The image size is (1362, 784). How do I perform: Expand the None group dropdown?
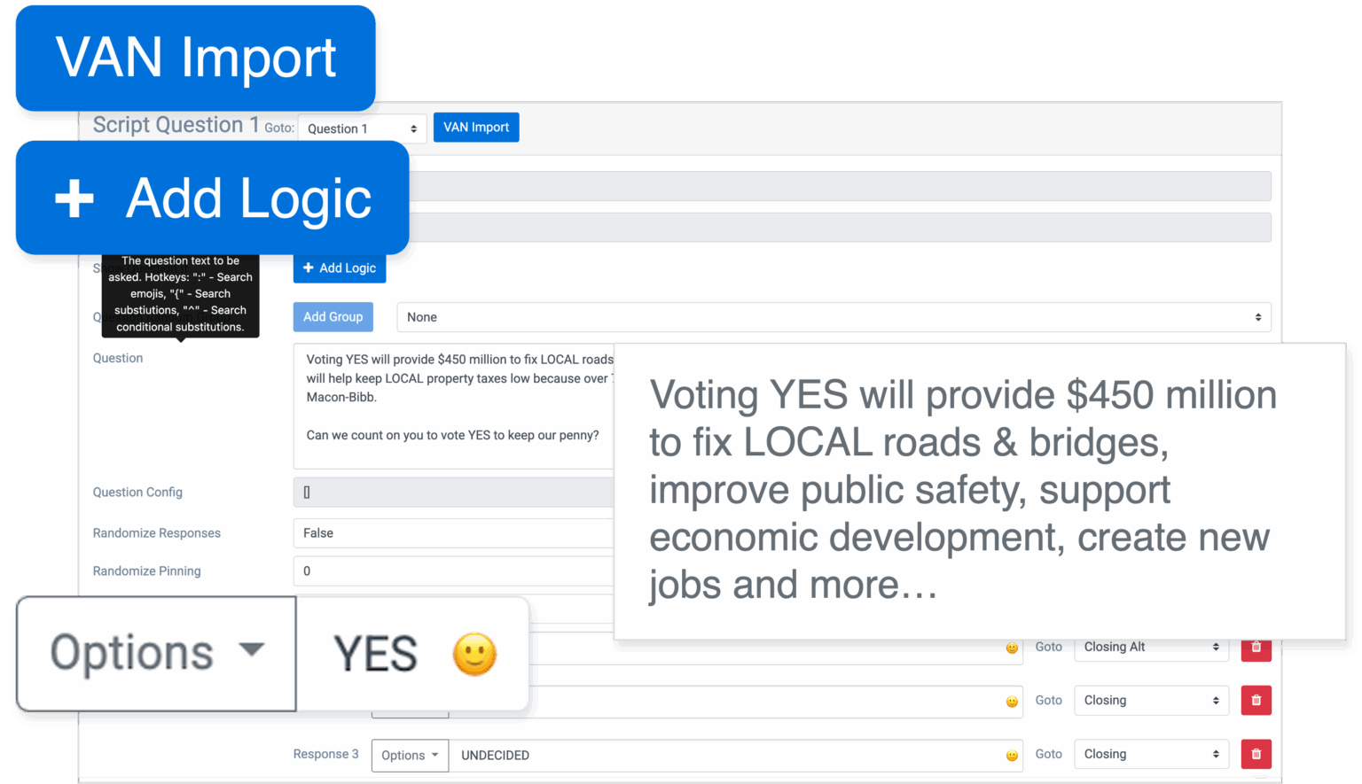pos(834,317)
